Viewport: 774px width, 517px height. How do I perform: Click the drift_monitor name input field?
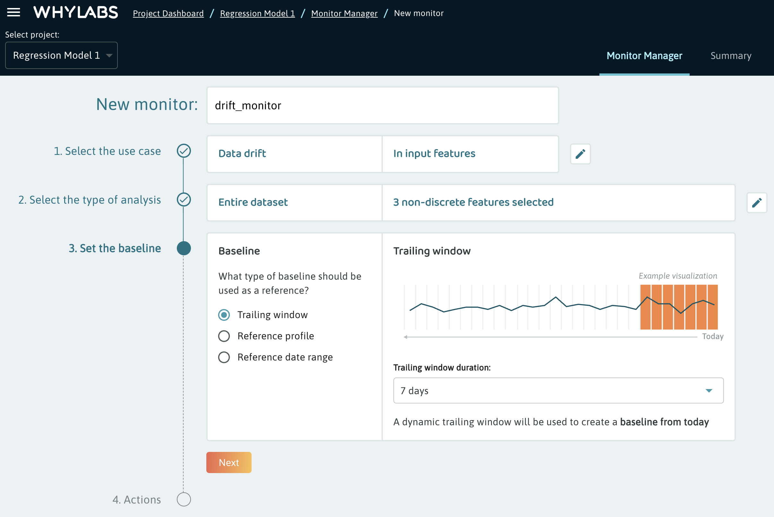[383, 106]
